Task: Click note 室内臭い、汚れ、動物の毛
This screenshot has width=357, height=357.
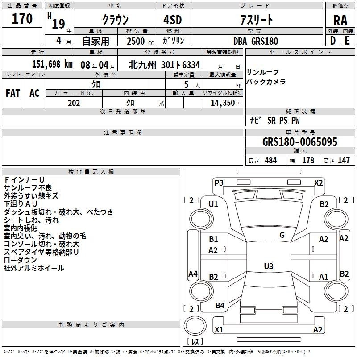Action: [45, 236]
